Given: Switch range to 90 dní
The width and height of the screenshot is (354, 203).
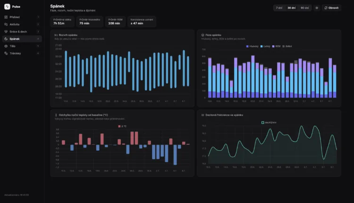Looking at the screenshot, I should point(304,8).
